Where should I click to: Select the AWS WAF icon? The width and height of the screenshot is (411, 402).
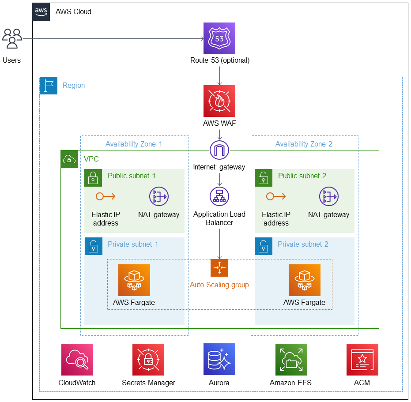[x=219, y=101]
